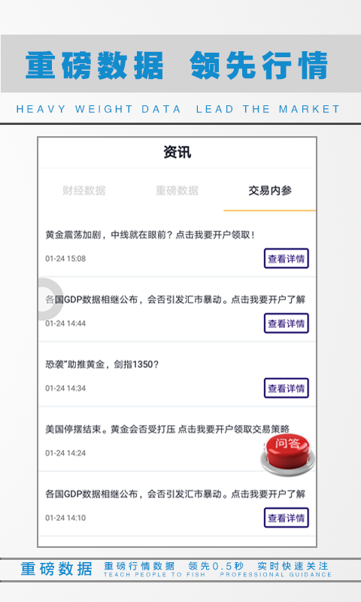This screenshot has height=602, width=361.
Task: Tap the gray circular floating indicator
Action: 50,299
